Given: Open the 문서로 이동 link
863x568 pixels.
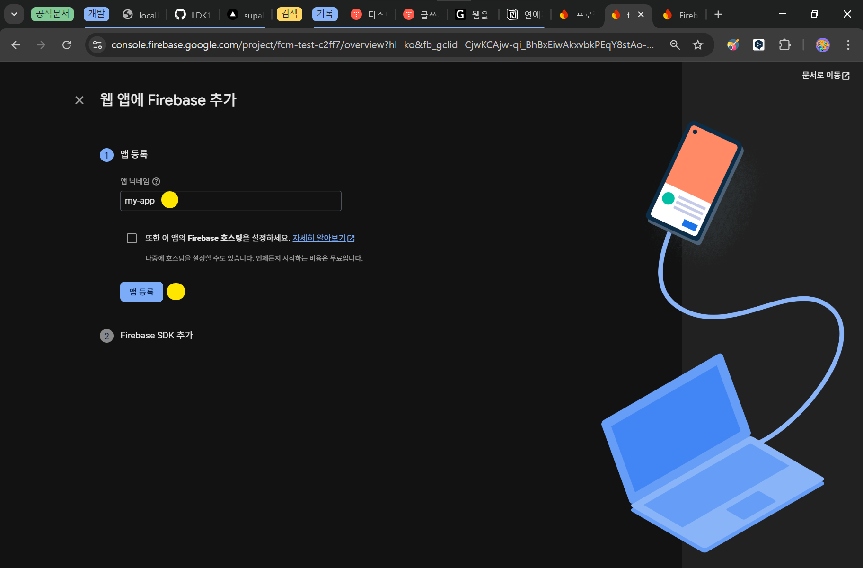Looking at the screenshot, I should click(x=826, y=75).
